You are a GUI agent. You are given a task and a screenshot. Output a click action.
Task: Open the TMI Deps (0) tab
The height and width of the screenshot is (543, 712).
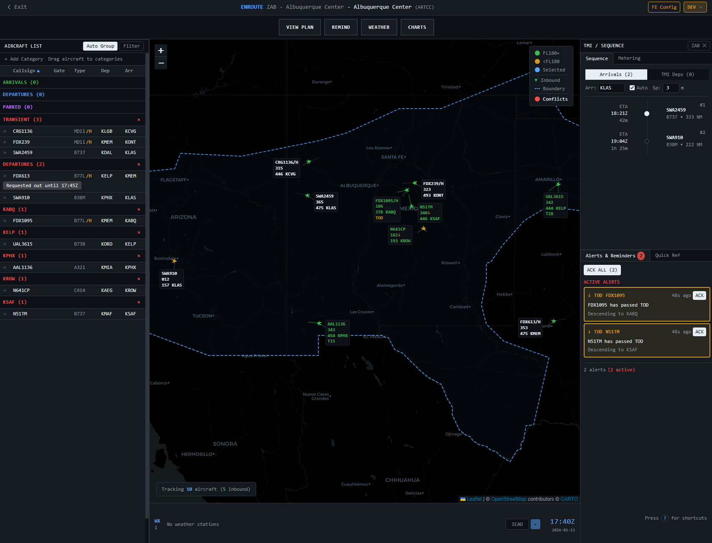678,74
